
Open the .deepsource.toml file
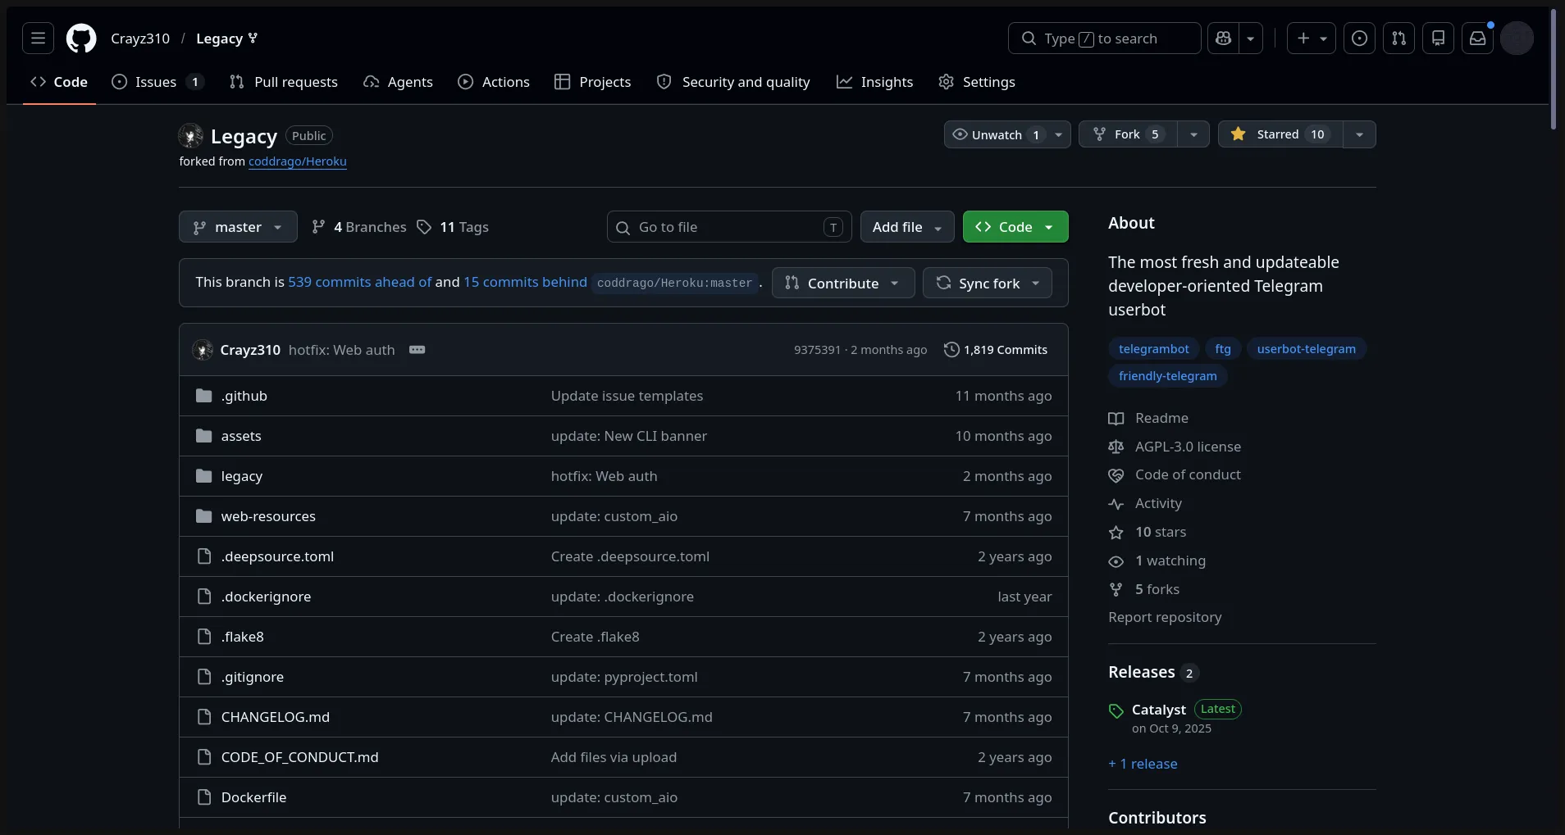(x=277, y=556)
